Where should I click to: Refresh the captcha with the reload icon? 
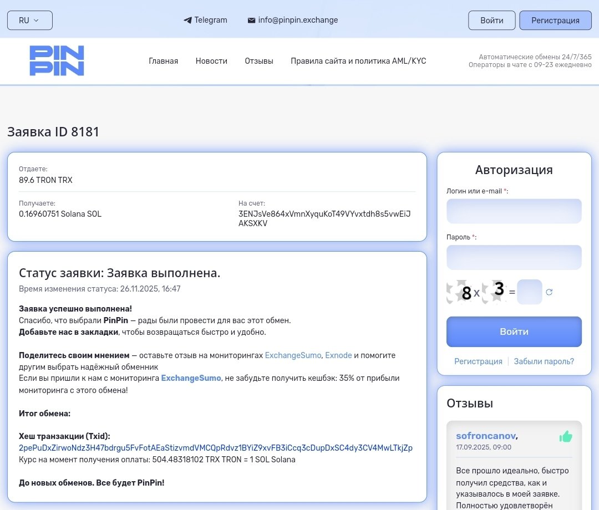coord(549,292)
